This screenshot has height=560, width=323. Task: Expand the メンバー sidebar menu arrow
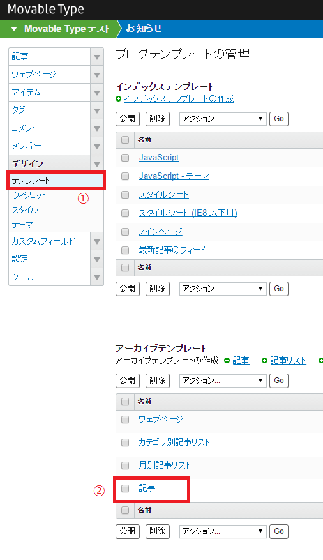(97, 146)
